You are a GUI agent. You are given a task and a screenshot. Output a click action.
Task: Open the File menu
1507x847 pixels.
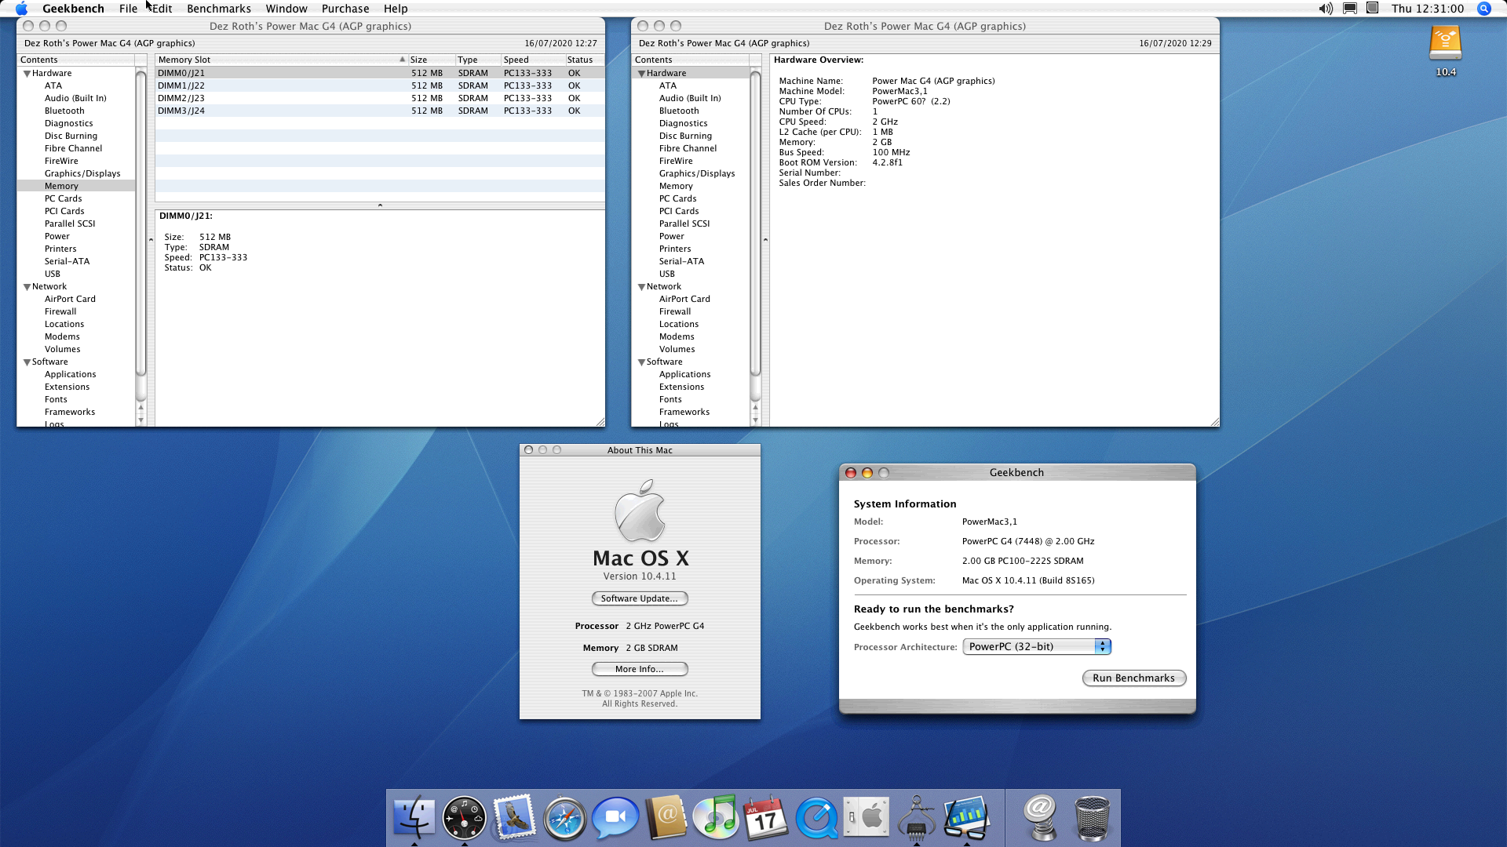click(128, 9)
